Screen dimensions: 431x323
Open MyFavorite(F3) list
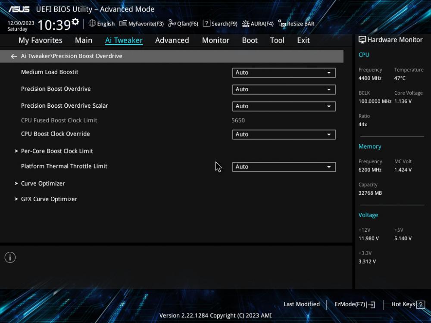(141, 24)
